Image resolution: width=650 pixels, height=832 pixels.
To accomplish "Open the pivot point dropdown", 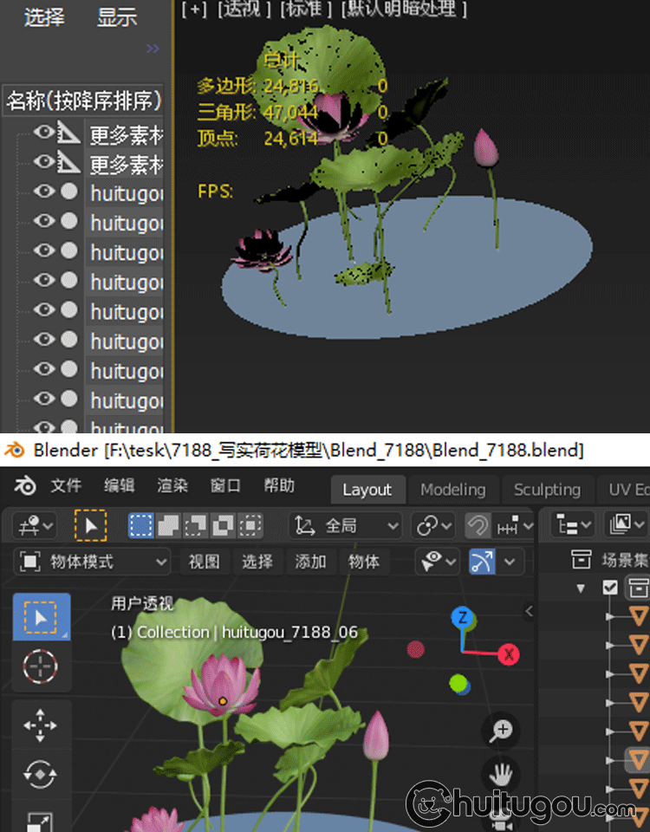I will click(433, 526).
